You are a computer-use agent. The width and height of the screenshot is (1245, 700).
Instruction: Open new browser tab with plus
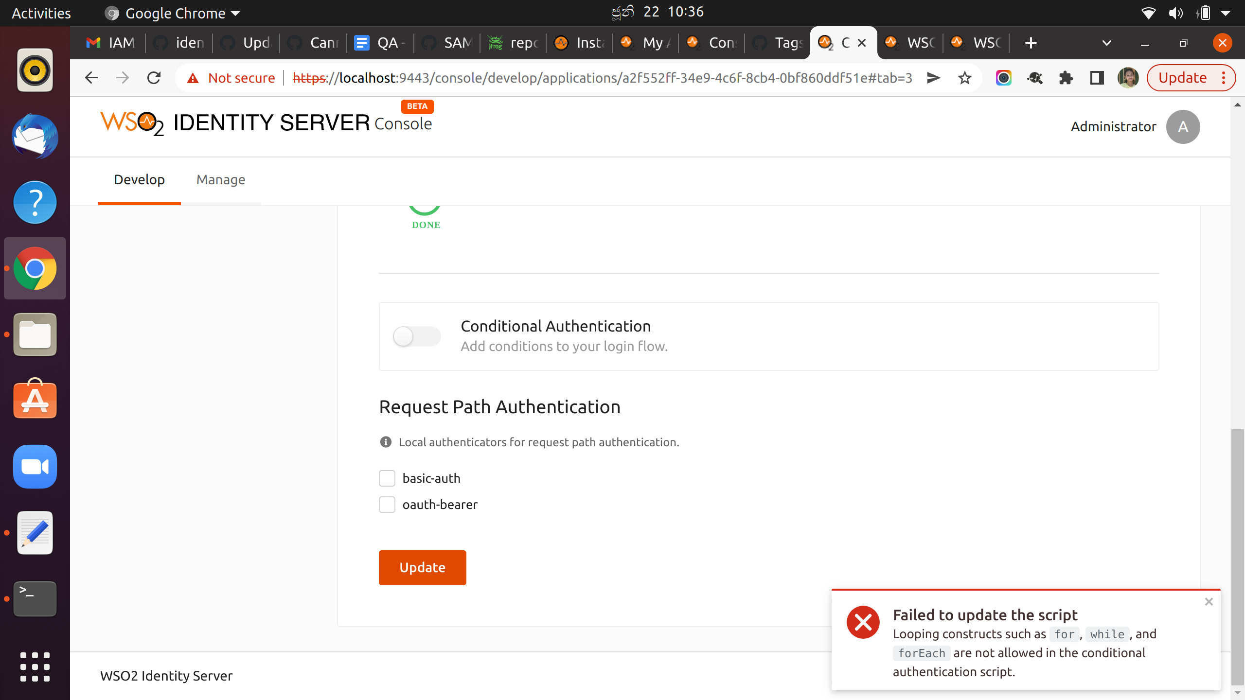click(1031, 43)
